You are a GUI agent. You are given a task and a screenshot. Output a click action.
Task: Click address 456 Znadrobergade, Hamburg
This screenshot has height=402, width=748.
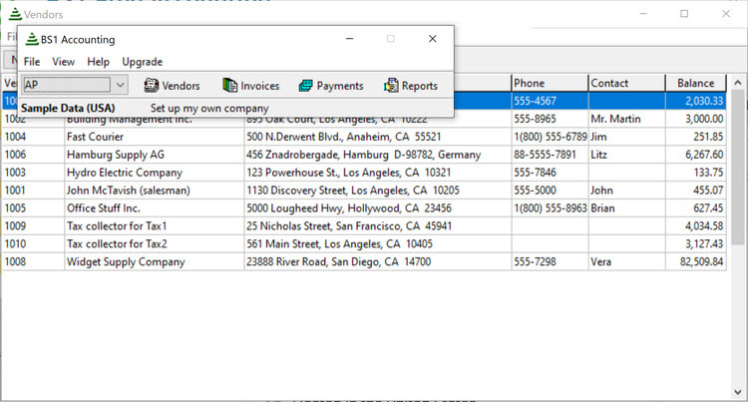pyautogui.click(x=378, y=155)
